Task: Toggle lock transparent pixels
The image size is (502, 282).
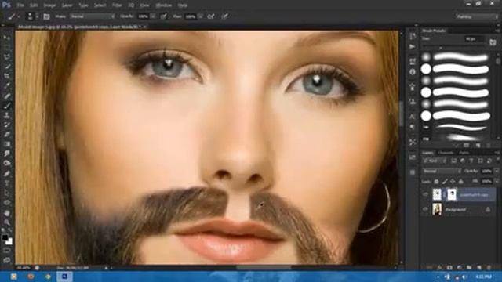Action: [x=436, y=182]
